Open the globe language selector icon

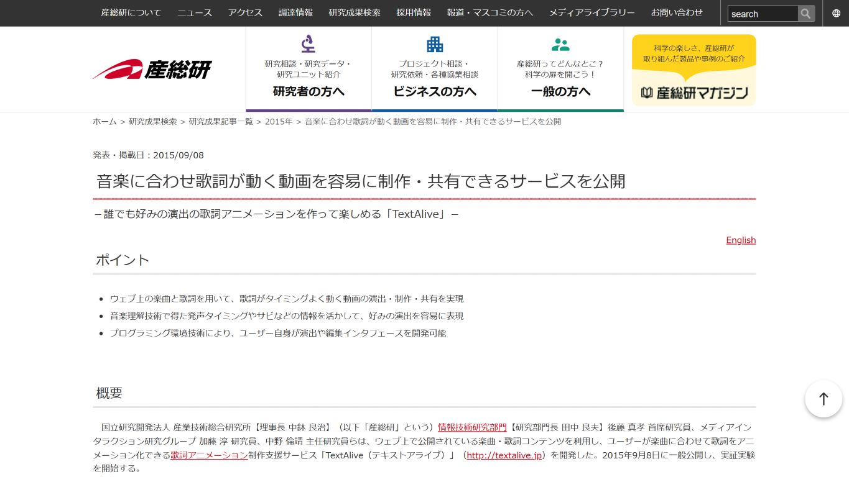point(836,13)
